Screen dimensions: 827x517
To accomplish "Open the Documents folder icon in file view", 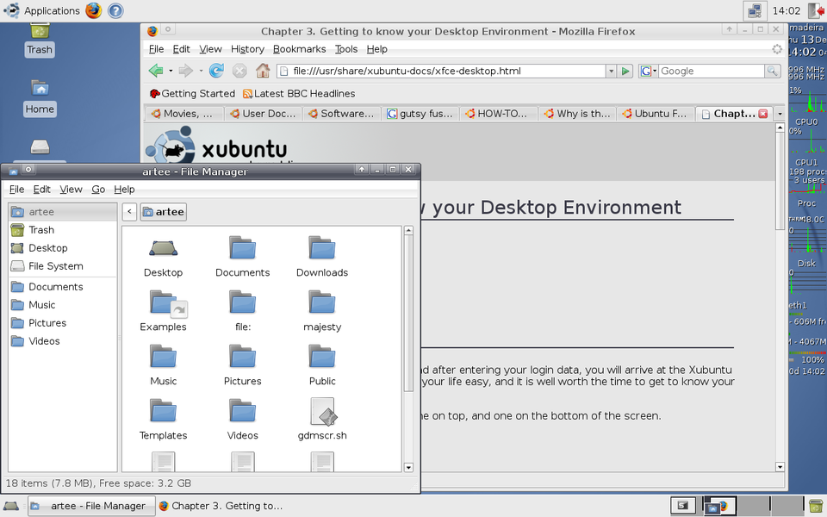I will coord(242,248).
